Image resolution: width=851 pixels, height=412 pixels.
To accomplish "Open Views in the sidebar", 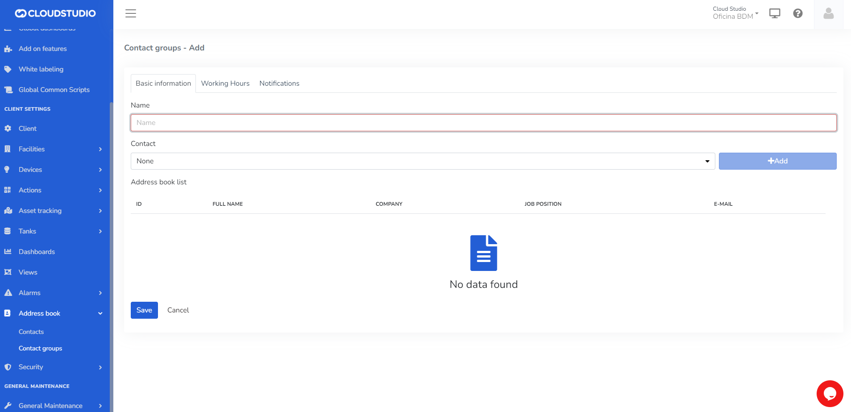I will point(28,272).
